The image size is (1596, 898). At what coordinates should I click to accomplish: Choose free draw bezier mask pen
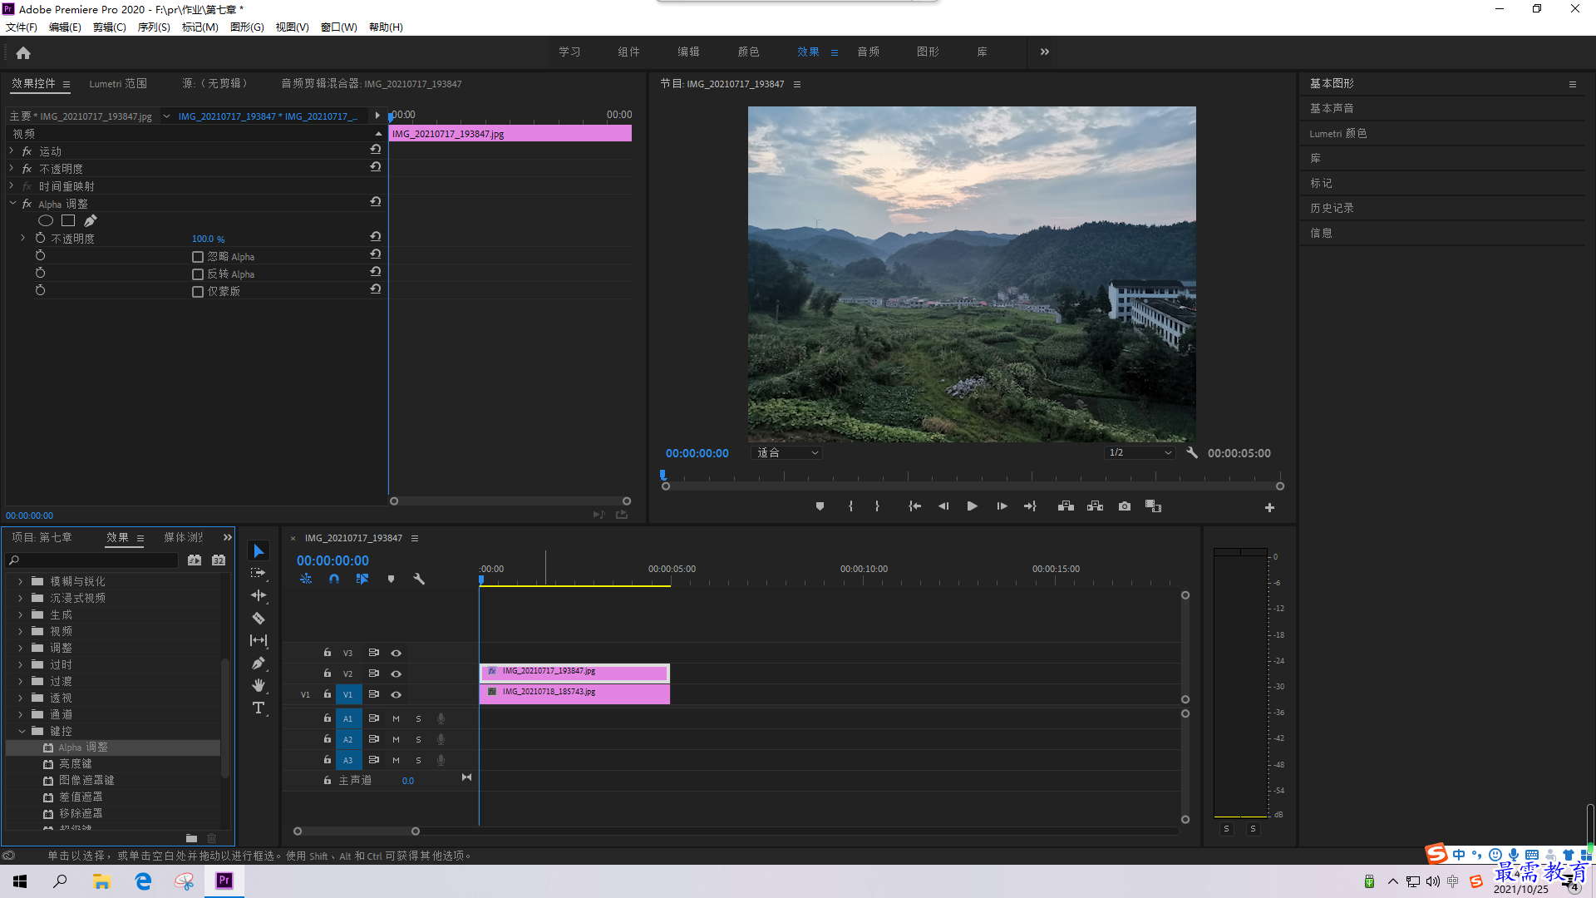pos(90,220)
